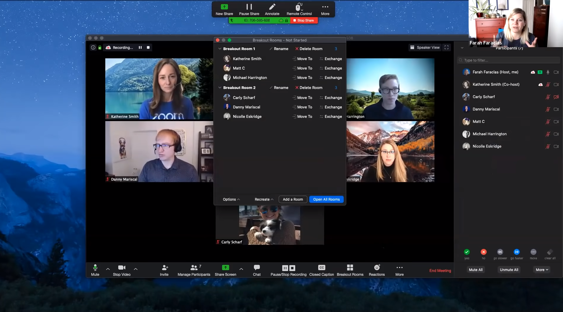
Task: Delete Breakout Room 2
Action: (x=309, y=88)
